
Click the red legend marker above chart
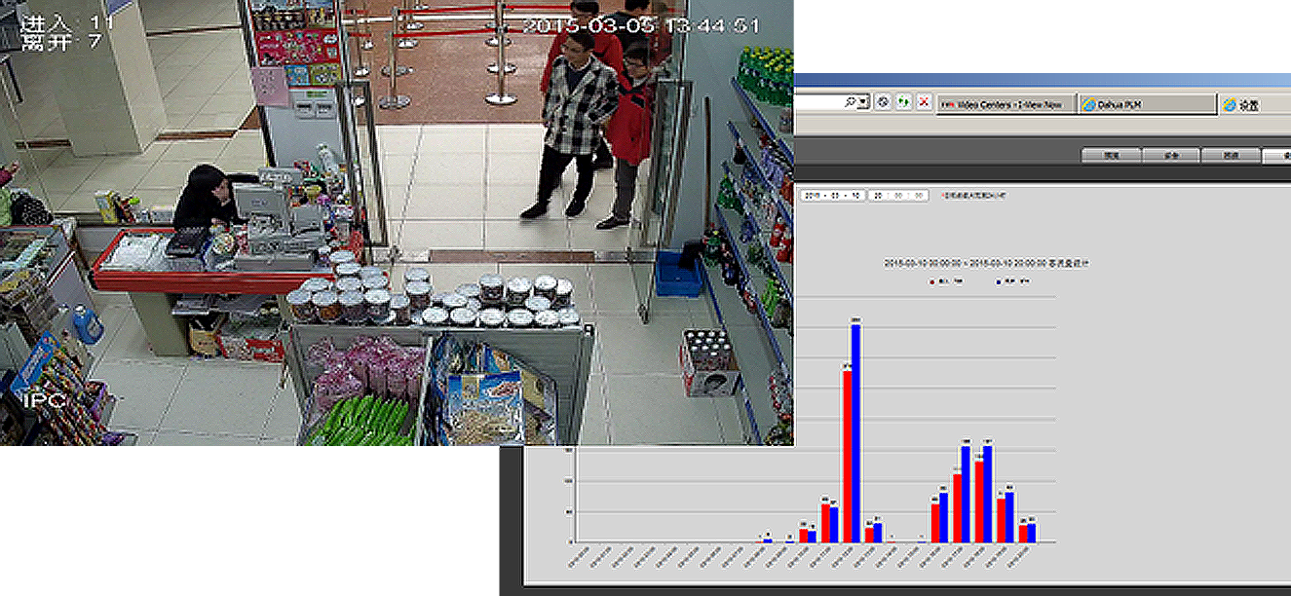pos(931,281)
